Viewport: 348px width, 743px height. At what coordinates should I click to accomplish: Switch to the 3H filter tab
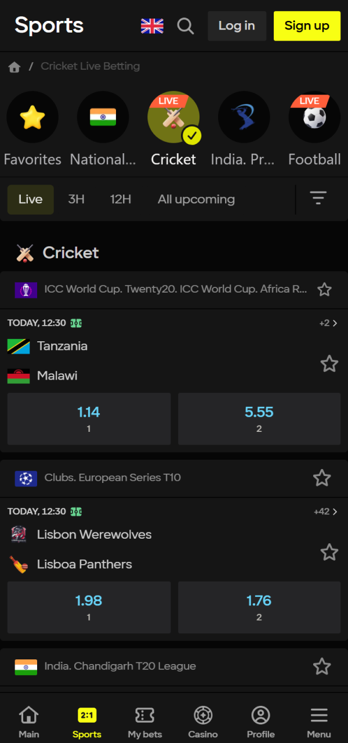point(76,199)
